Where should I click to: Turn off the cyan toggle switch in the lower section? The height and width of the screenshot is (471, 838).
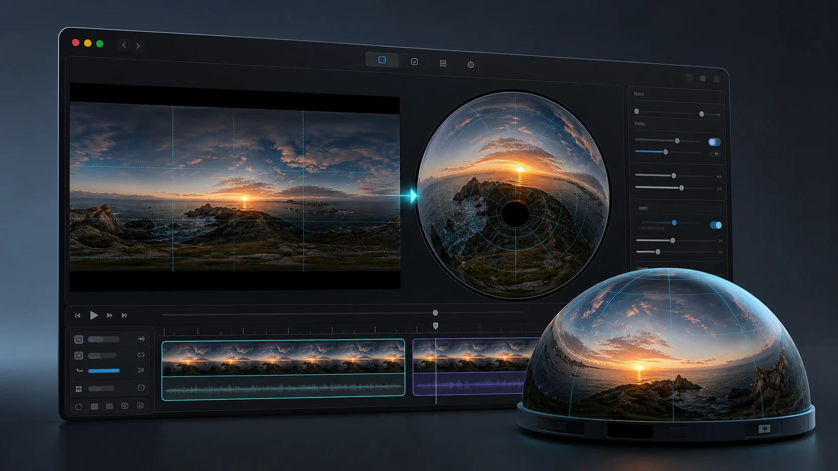click(716, 225)
